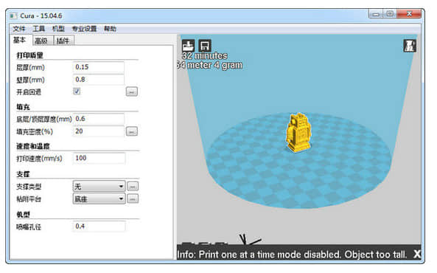Open the 帮助 menu
This screenshot has width=437, height=273.
110,29
